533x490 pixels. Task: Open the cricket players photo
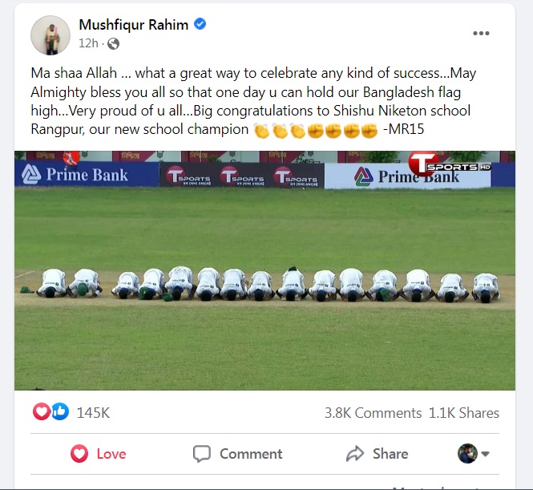264,270
